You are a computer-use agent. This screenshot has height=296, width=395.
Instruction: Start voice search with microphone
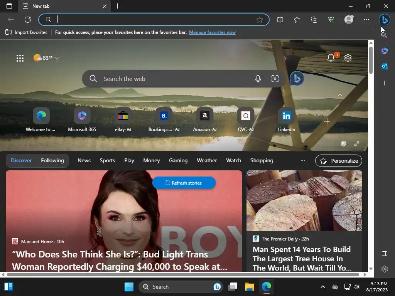[258, 79]
